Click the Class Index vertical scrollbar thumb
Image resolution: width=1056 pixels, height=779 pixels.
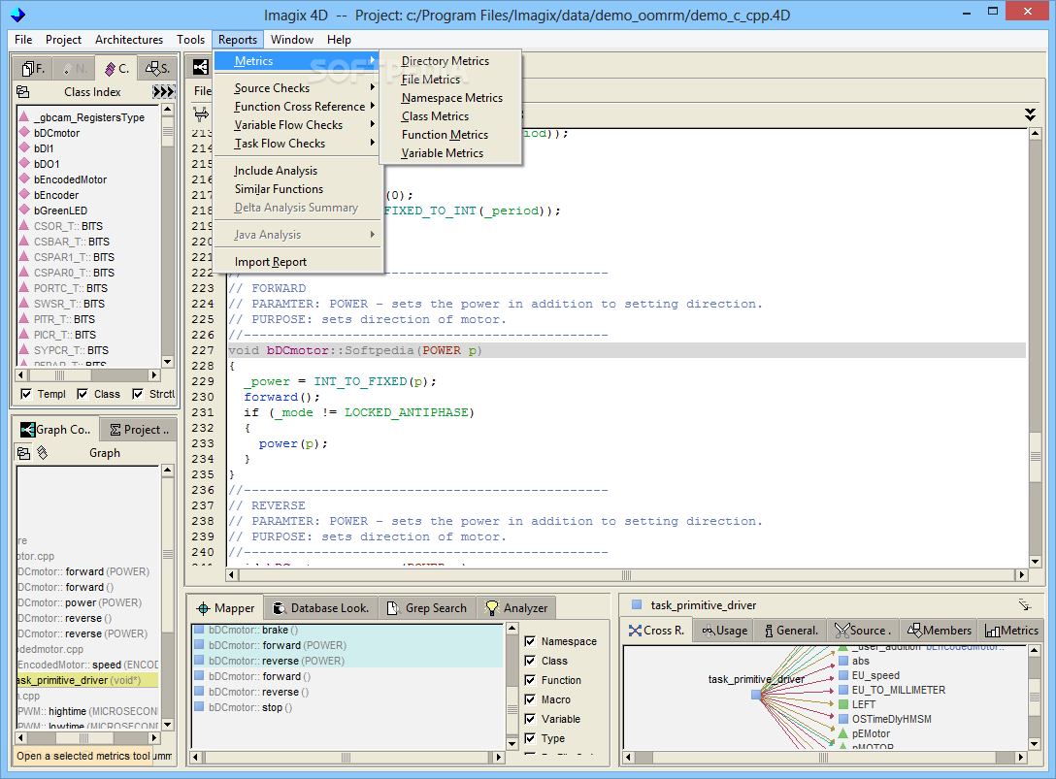(168, 130)
